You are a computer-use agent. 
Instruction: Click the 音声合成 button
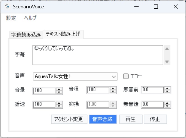tap(103, 119)
